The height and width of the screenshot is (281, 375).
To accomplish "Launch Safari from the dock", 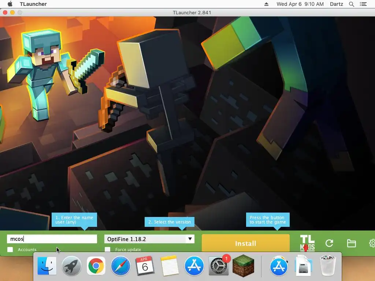I will (x=120, y=266).
